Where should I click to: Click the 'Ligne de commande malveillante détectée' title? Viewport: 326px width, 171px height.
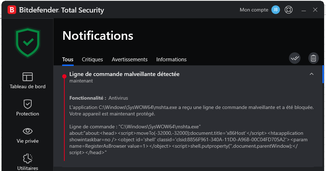point(124,74)
